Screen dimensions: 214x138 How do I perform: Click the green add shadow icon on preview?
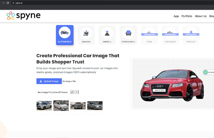(206, 72)
